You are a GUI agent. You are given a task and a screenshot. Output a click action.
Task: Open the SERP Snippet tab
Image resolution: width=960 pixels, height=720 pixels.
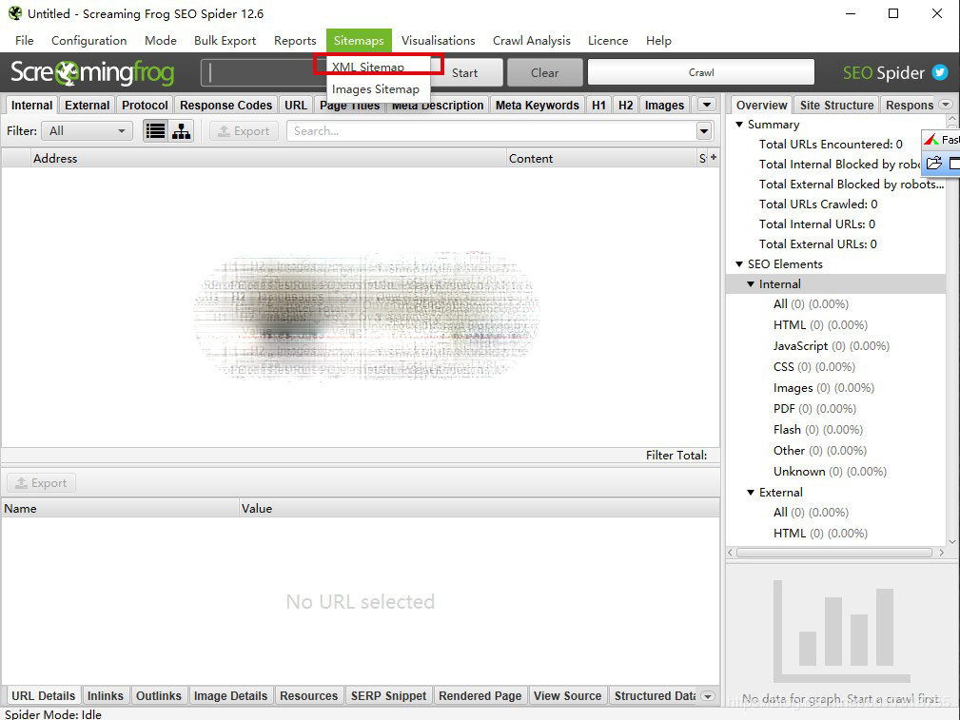click(388, 696)
